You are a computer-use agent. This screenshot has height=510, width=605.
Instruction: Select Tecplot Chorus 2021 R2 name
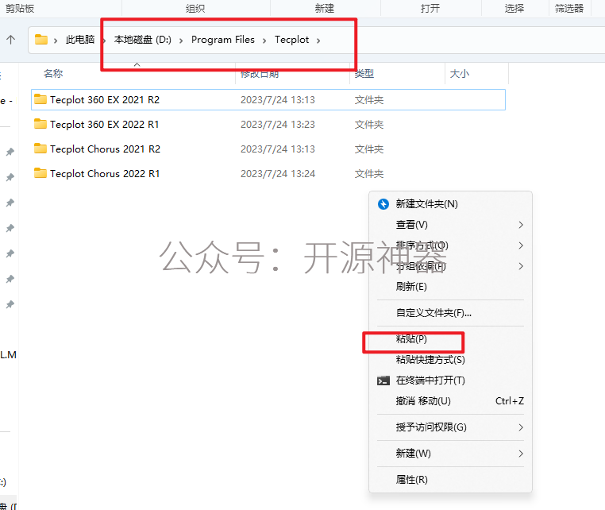point(105,149)
